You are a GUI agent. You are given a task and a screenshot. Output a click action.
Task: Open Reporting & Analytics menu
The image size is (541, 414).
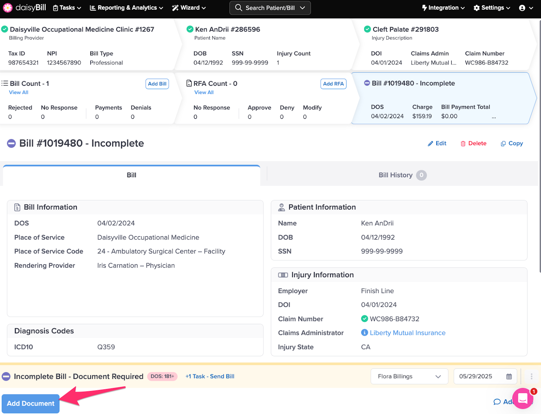[x=126, y=8]
